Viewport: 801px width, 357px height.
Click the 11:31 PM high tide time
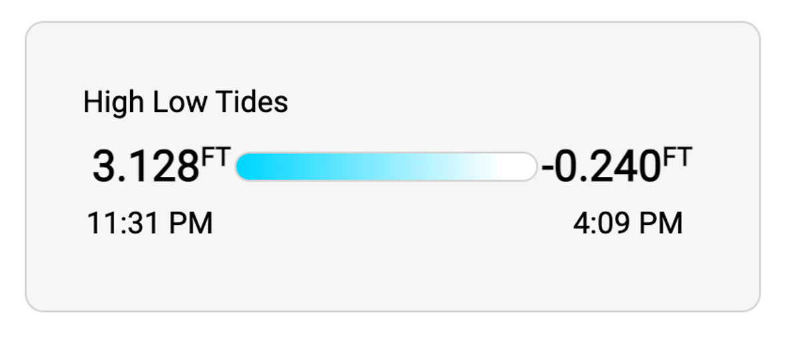coord(150,224)
